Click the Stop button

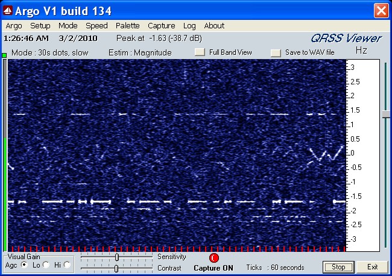(x=338, y=267)
